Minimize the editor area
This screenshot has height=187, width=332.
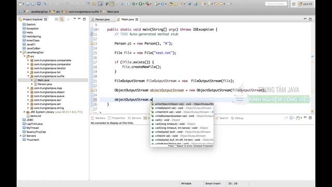point(305,19)
